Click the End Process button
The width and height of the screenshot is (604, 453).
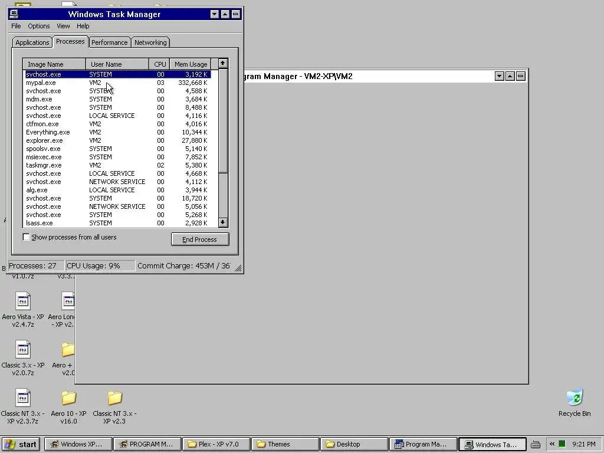click(200, 239)
